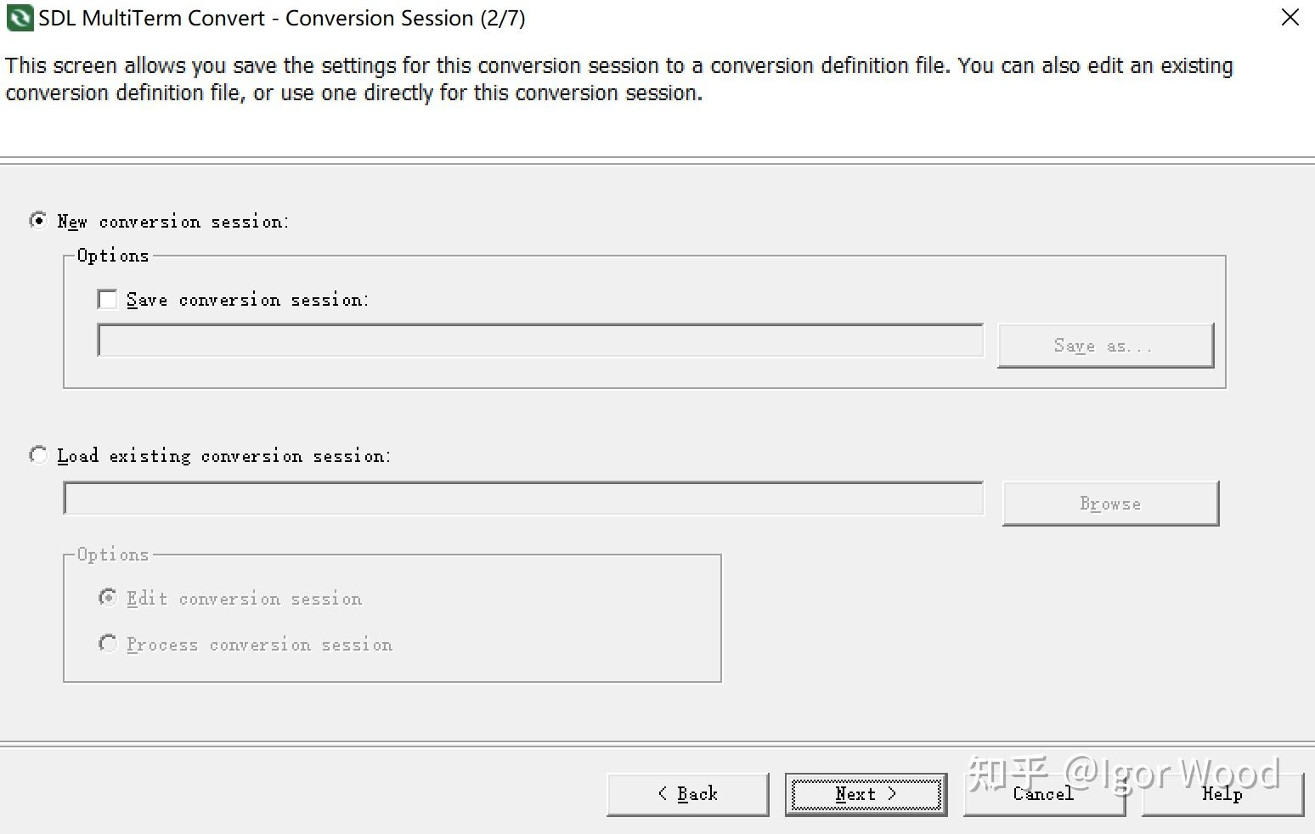Select the Process conversion session radio button

click(108, 644)
